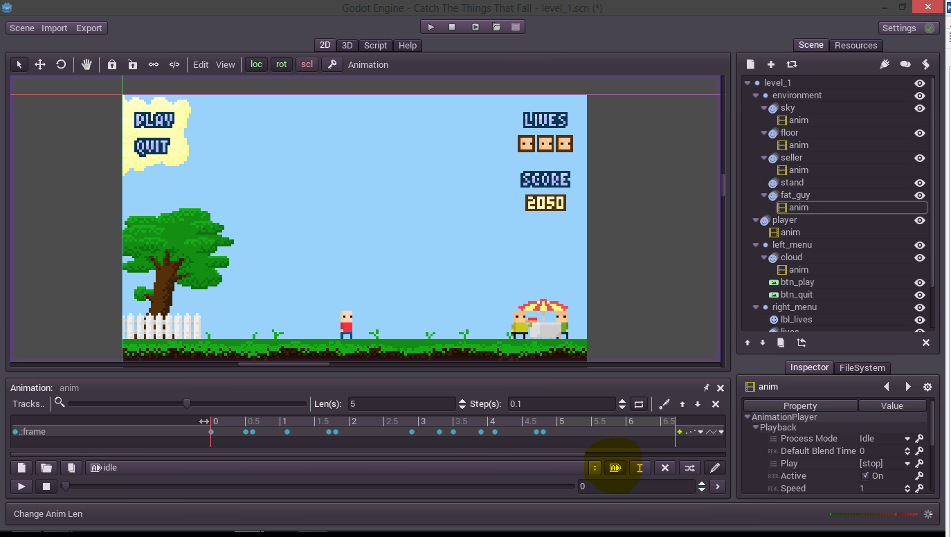Collapse the level_1 root tree node
951x537 pixels.
pyautogui.click(x=748, y=83)
